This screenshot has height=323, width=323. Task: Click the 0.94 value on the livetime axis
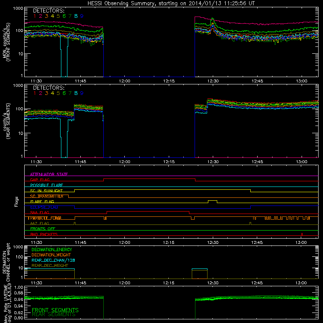point(19,306)
